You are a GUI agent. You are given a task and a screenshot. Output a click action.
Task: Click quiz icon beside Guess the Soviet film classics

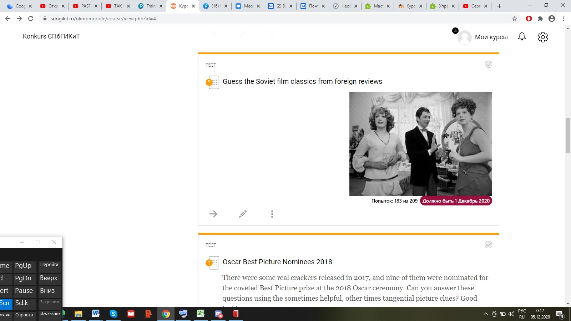tap(212, 82)
